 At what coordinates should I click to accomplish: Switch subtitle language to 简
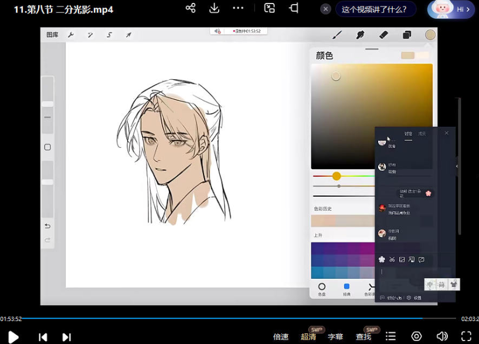pos(441,284)
